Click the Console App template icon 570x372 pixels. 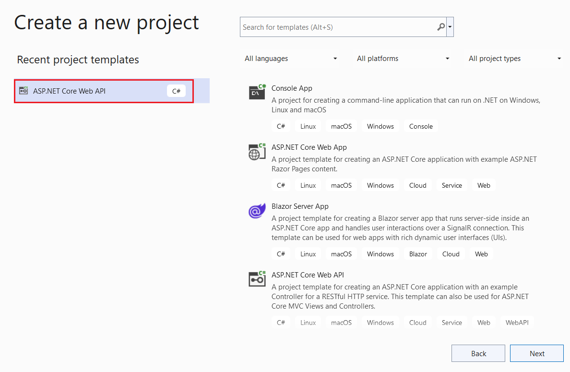pyautogui.click(x=257, y=93)
